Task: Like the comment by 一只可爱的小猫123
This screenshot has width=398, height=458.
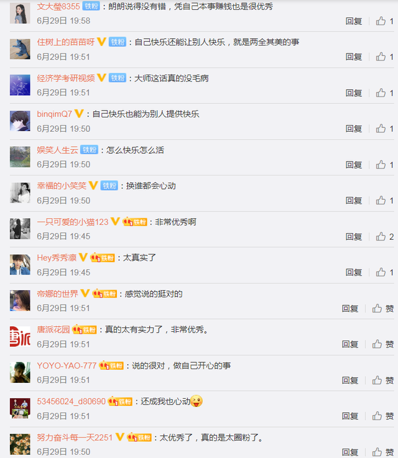Action: click(384, 236)
